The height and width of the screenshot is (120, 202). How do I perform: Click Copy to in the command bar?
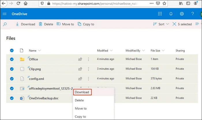(x=86, y=24)
